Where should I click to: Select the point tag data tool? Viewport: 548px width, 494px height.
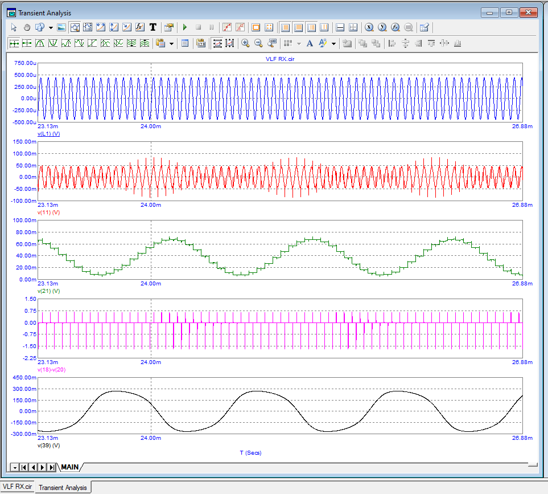click(x=88, y=27)
